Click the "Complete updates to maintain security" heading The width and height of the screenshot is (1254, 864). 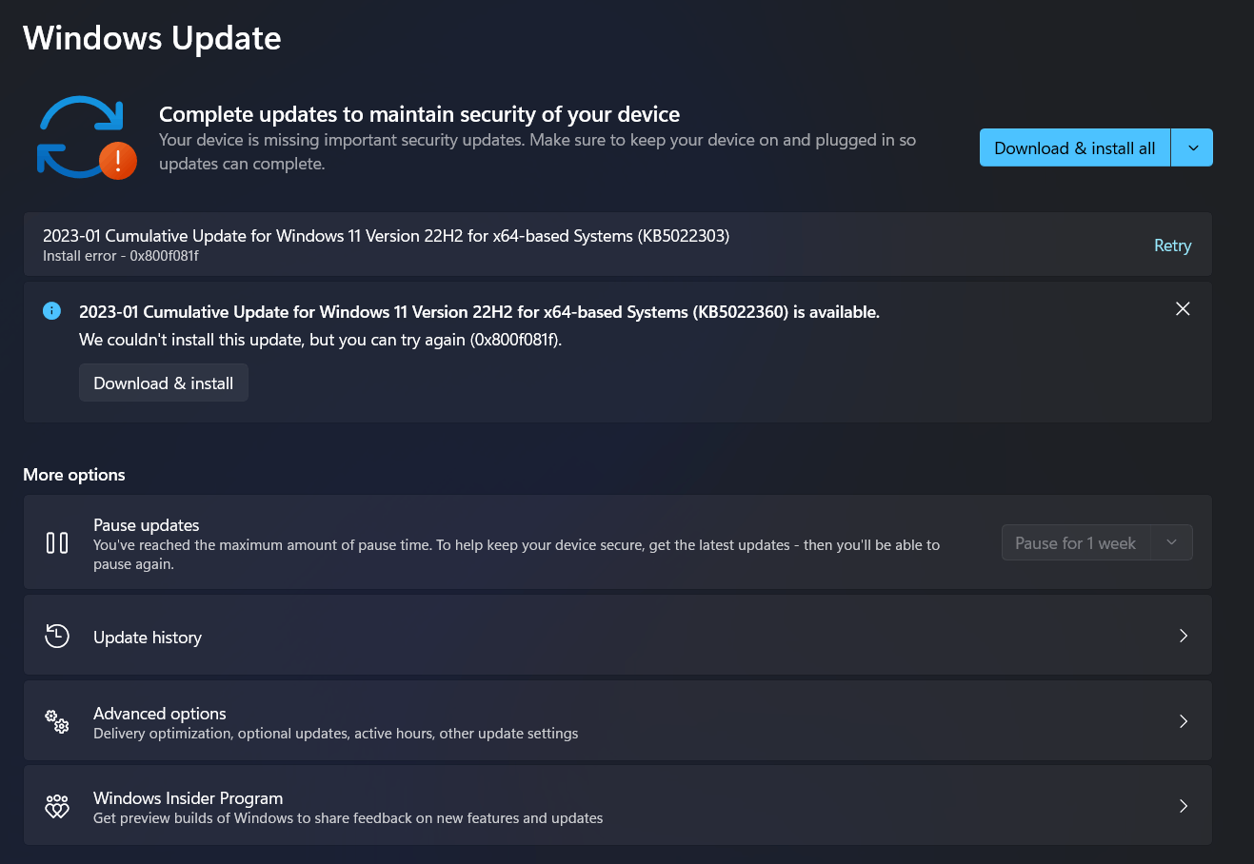(420, 114)
